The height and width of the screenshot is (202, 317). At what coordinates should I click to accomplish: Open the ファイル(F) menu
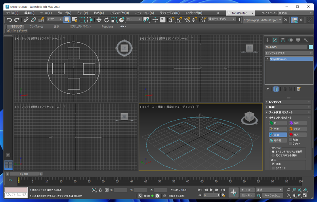click(x=12, y=13)
